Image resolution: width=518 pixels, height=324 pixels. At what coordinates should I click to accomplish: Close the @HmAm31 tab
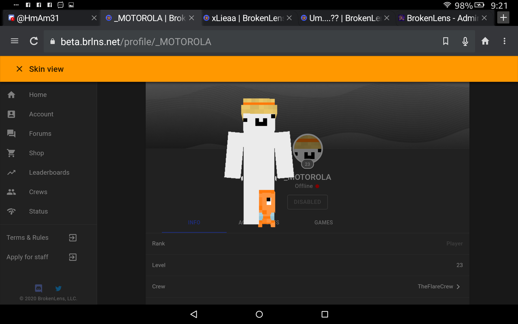pyautogui.click(x=94, y=18)
